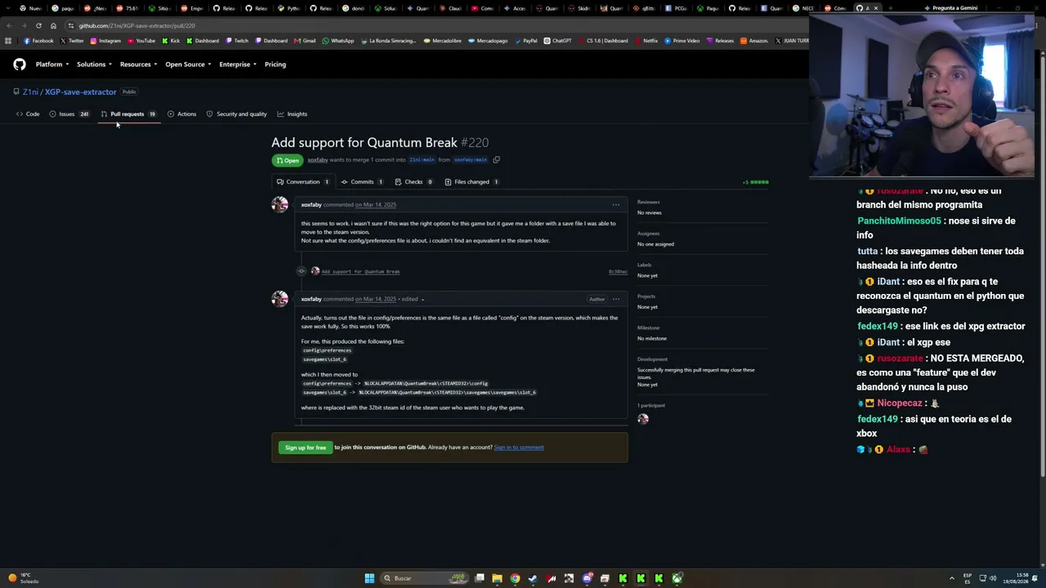Click the diff stat '+5' indicator
This screenshot has width=1046, height=588.
(755, 182)
